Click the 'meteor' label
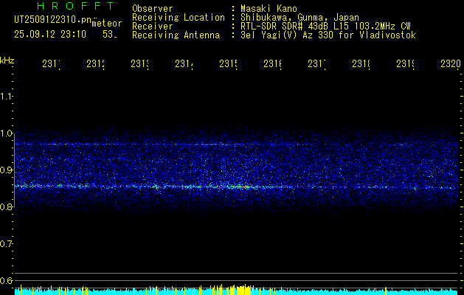This screenshot has height=295, width=464. 107,24
